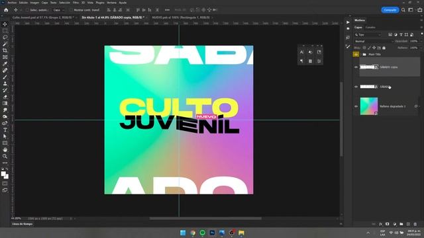424x238 pixels.
Task: Click the foreground color swatch
Action: pos(3,174)
